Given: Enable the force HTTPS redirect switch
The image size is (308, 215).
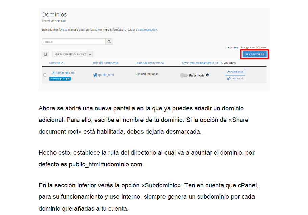Looking at the screenshot, I should tap(184, 76).
